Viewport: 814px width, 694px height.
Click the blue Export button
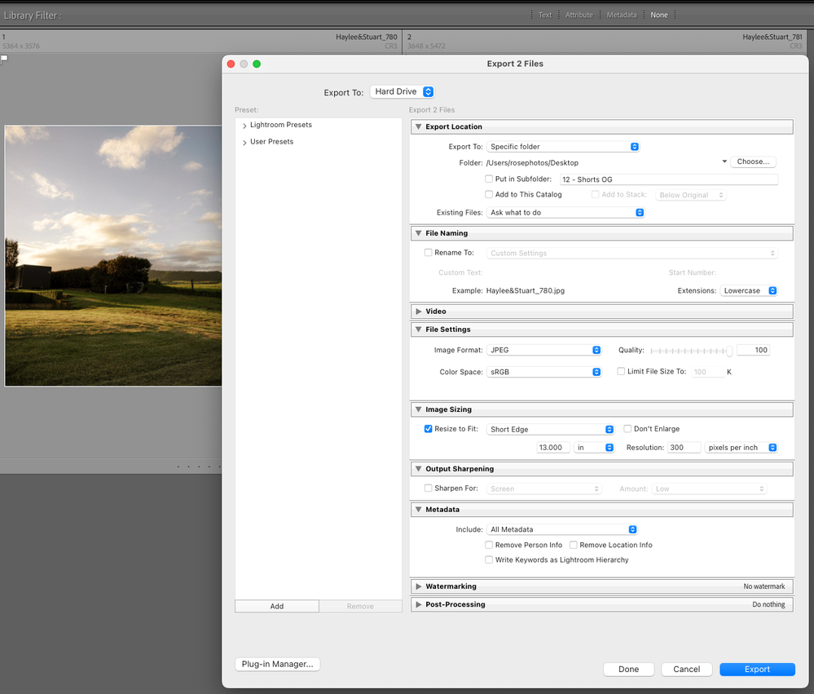(x=757, y=670)
